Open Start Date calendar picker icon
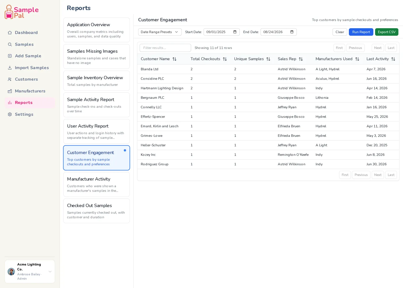 click(x=235, y=32)
